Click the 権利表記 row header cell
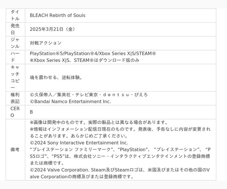 [15, 98]
